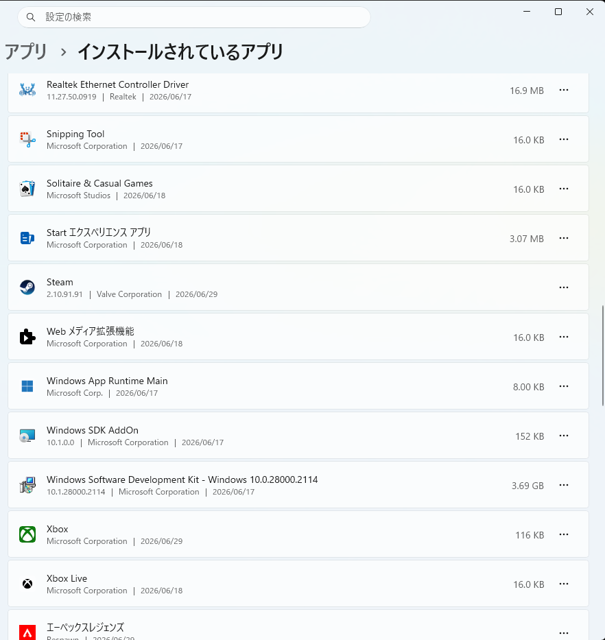
Task: Open the three-dot menu for Windows SDK AddOn
Action: (564, 436)
